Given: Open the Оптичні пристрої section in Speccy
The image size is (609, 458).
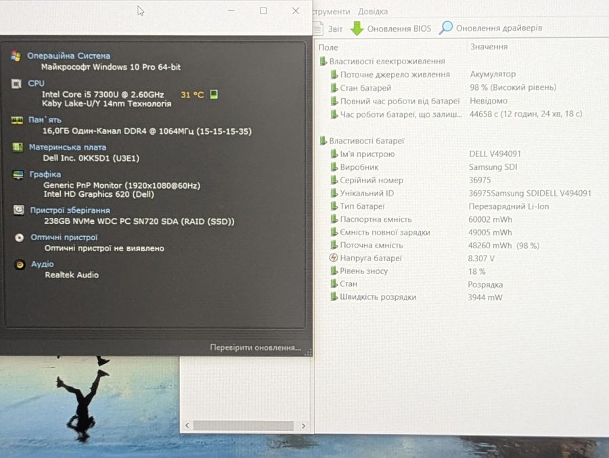Looking at the screenshot, I should tap(64, 237).
